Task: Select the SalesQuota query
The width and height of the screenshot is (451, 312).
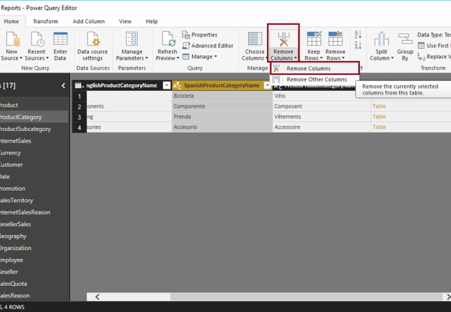Action: click(34, 284)
